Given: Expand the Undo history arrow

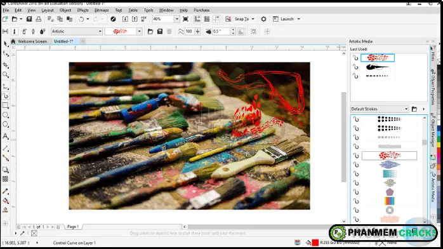Looking at the screenshot, I should (x=88, y=19).
